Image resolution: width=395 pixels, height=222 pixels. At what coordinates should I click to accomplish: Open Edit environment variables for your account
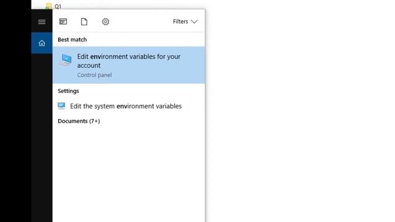(x=129, y=65)
